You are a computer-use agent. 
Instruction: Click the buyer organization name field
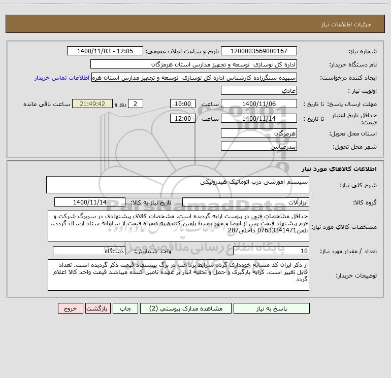point(193,64)
